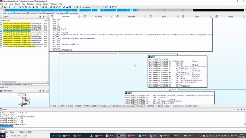The image size is (246, 138).
Task: Click graph node icon of GetInstance block
Action: [x=126, y=93]
